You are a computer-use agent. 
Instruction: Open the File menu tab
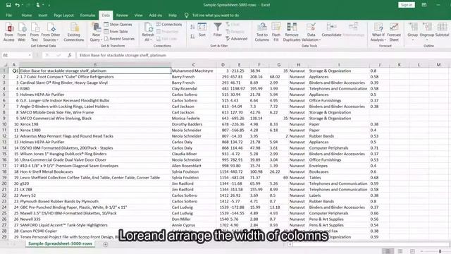[x=9, y=16]
